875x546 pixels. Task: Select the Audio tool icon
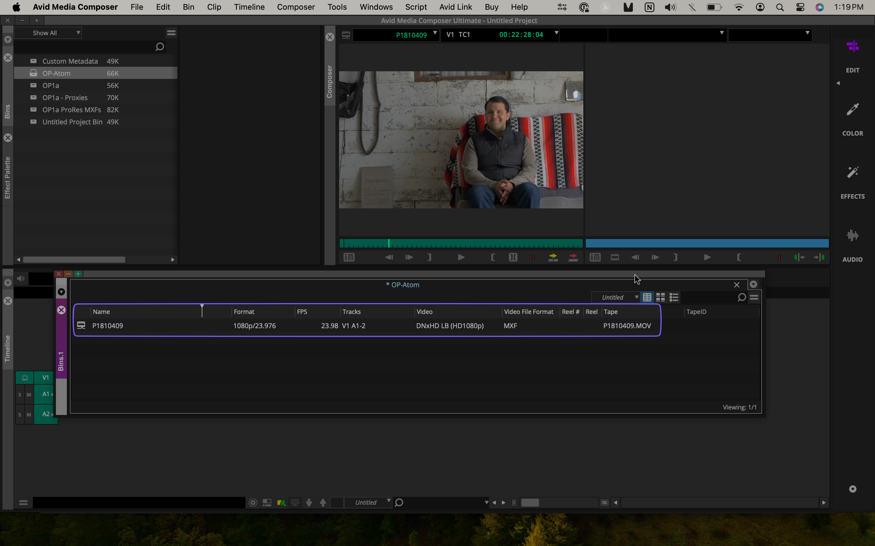click(x=852, y=235)
